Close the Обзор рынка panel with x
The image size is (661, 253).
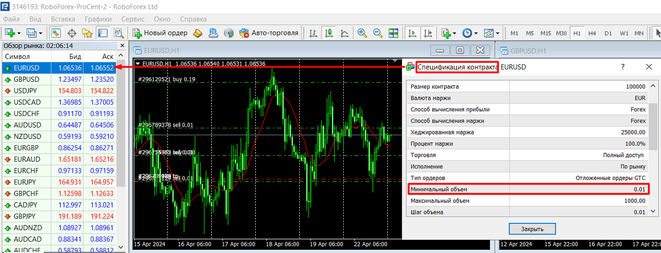point(121,45)
